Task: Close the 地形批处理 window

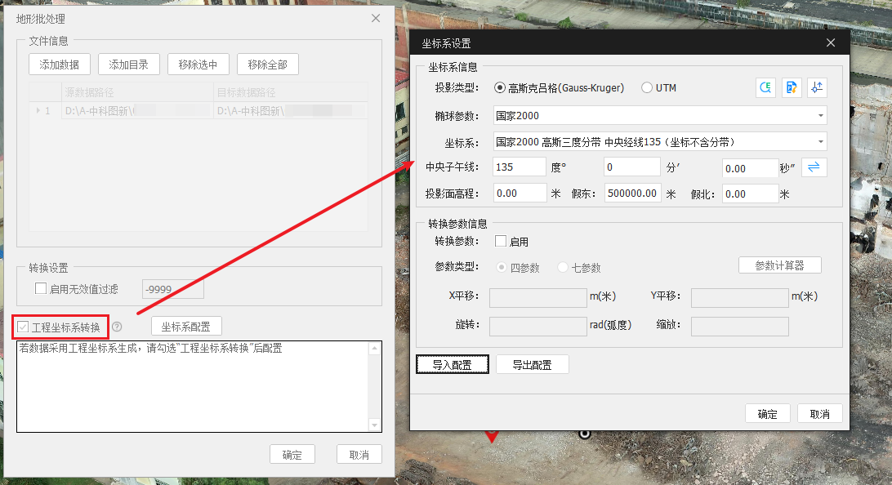Action: (x=376, y=18)
